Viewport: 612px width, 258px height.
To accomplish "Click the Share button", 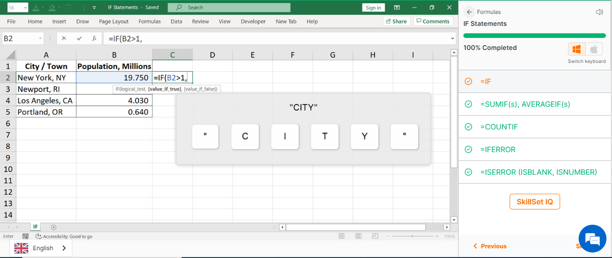I will [x=396, y=21].
